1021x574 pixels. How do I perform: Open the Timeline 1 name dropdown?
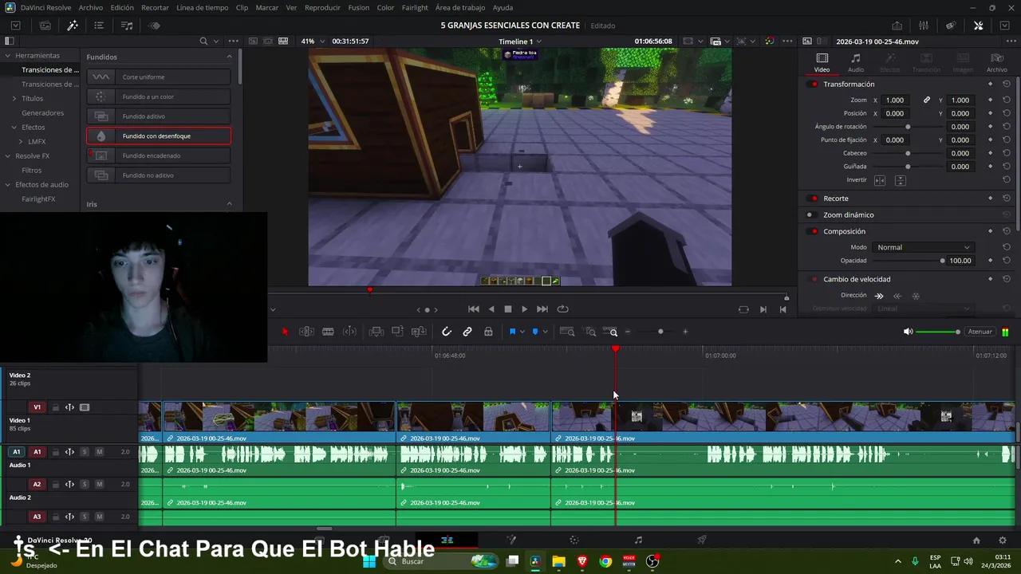(x=520, y=41)
